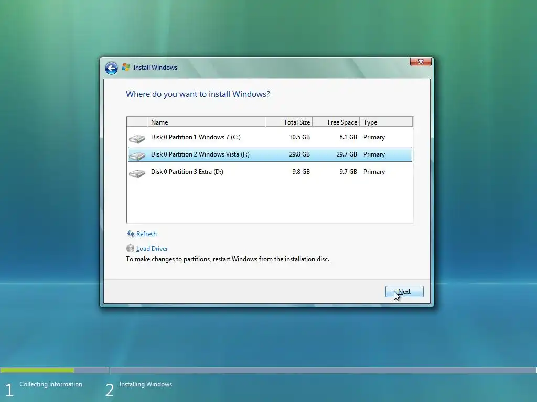The height and width of the screenshot is (402, 537).
Task: Click the 8.1 GB free space value
Action: point(348,137)
